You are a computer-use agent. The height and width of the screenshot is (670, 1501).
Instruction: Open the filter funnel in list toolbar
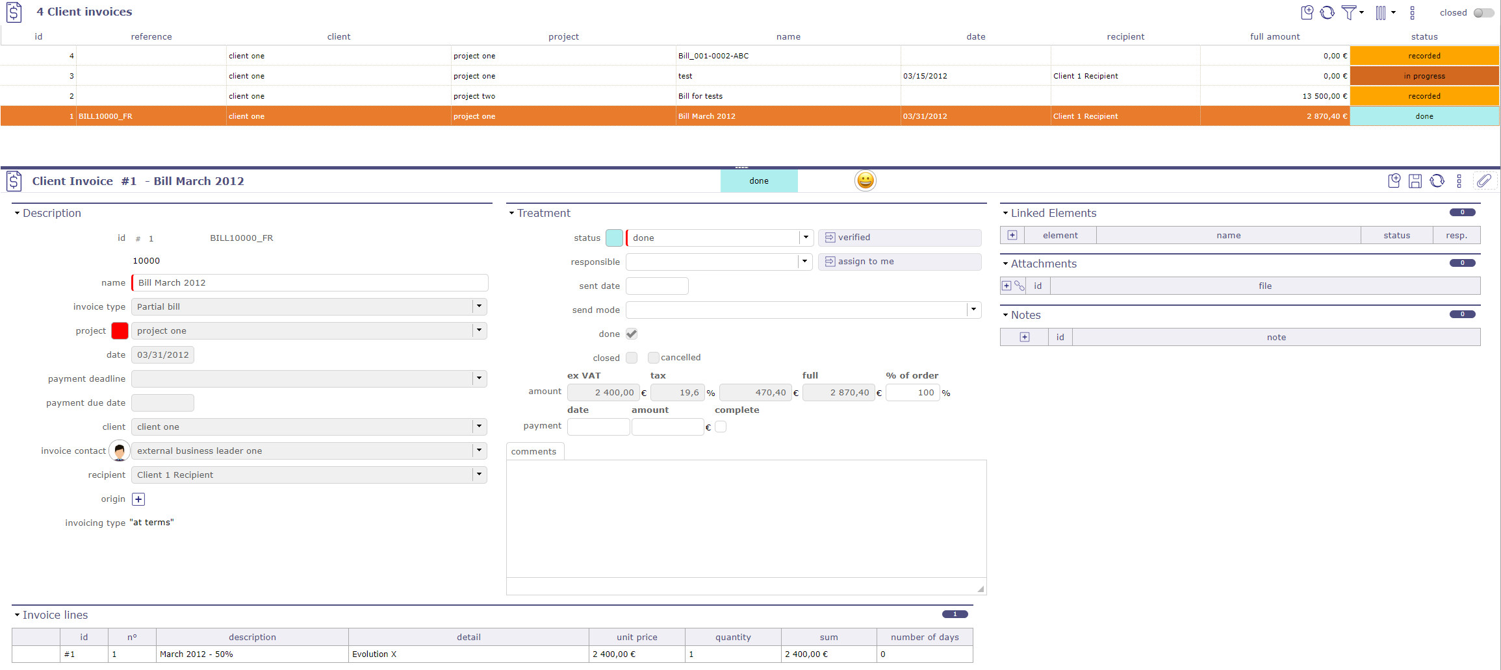pyautogui.click(x=1349, y=12)
